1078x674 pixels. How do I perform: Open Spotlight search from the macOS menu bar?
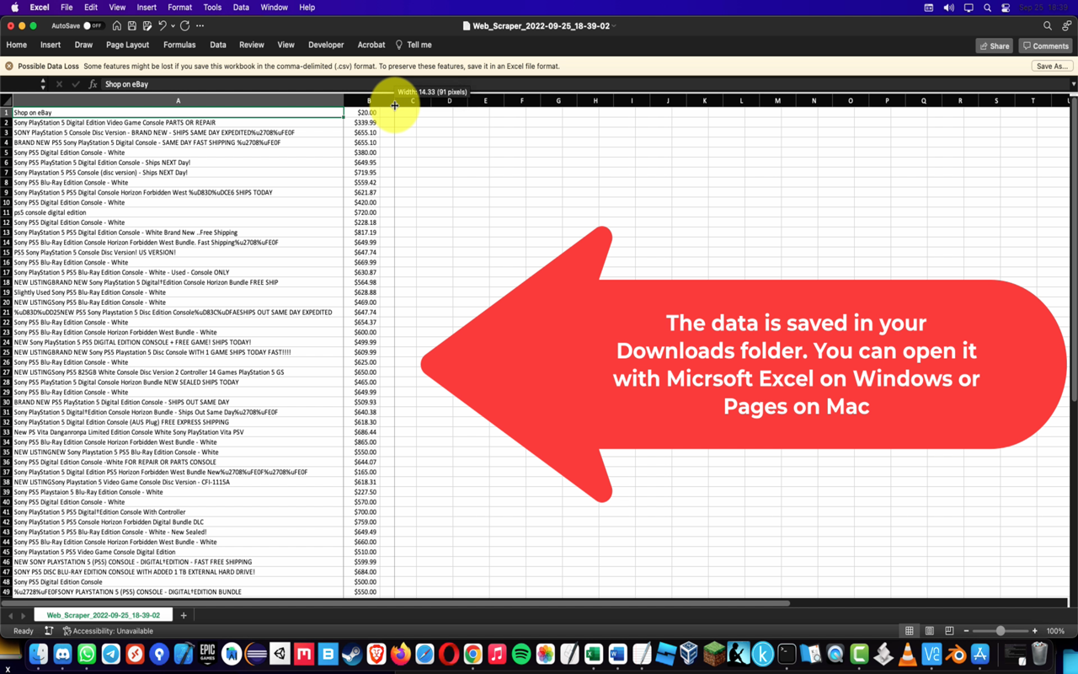point(987,7)
